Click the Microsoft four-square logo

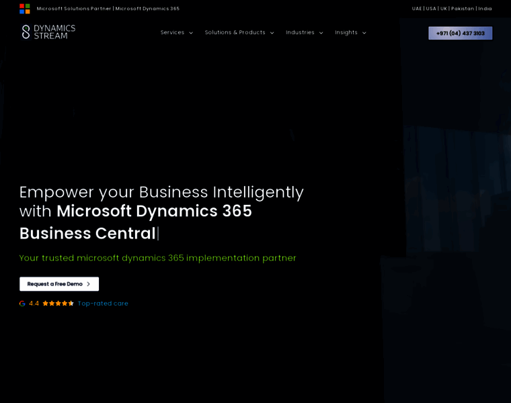(x=25, y=9)
